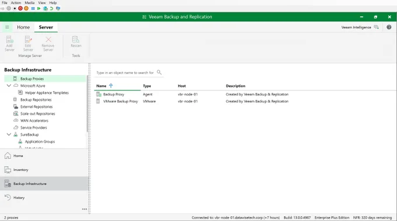Create a checkpoint with the toolbar icon
397x221 pixels.
click(46, 8)
